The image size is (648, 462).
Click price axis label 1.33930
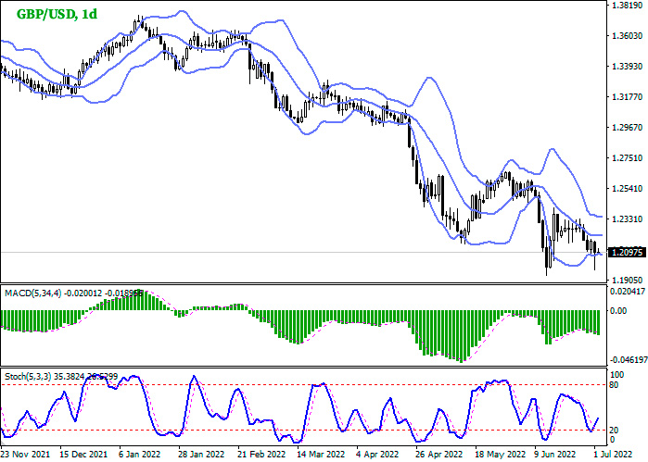[x=628, y=67]
